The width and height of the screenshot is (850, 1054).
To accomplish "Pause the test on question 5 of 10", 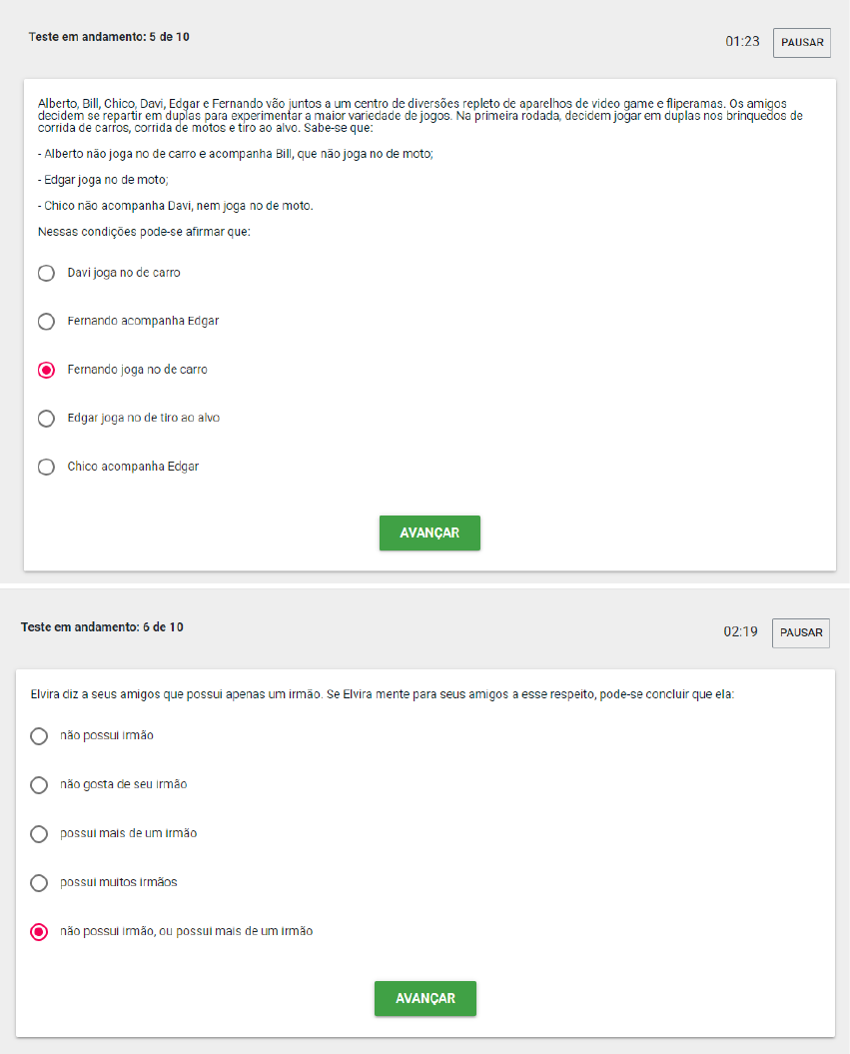I will point(802,42).
